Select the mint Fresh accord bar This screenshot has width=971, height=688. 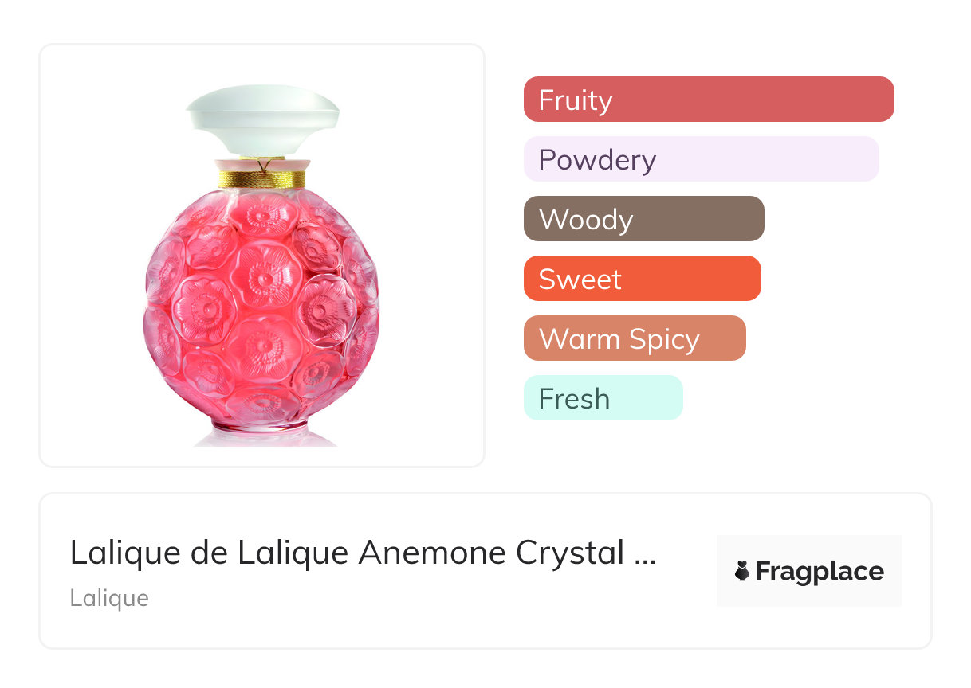tap(603, 398)
